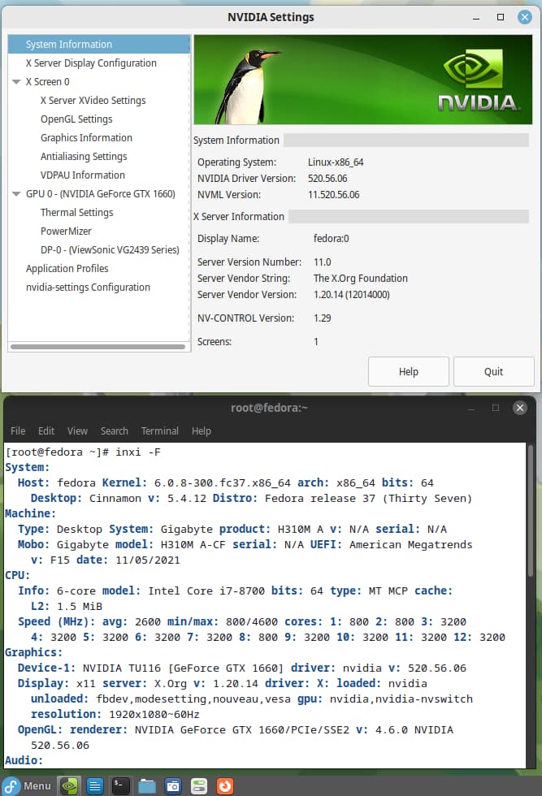Select System Information in sidebar

point(99,44)
